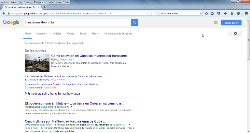The height and width of the screenshot is (133, 250).
Task: Click the Google search text field
Action: pyautogui.click(x=76, y=22)
